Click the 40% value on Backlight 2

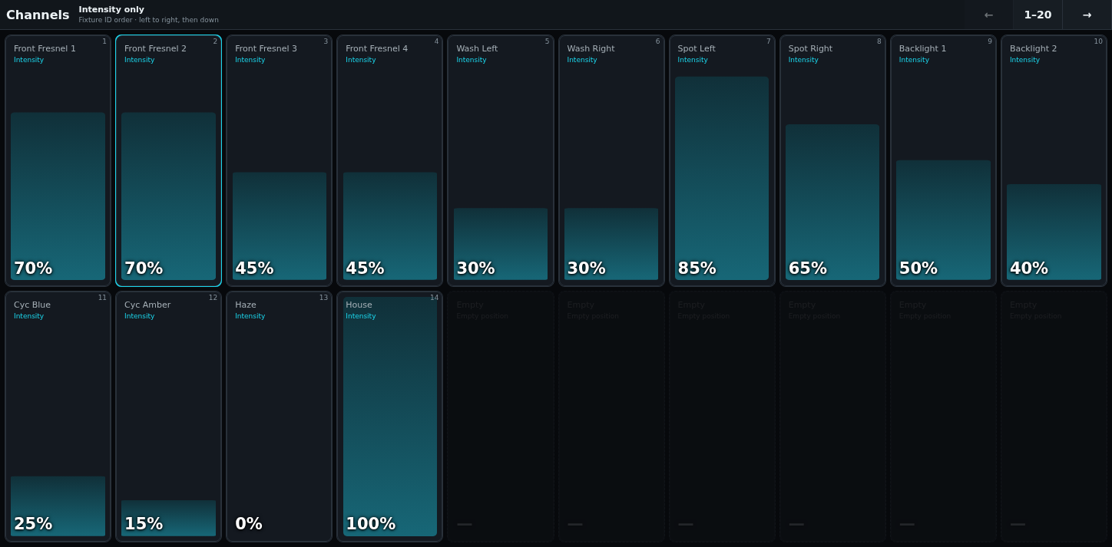click(x=1028, y=269)
